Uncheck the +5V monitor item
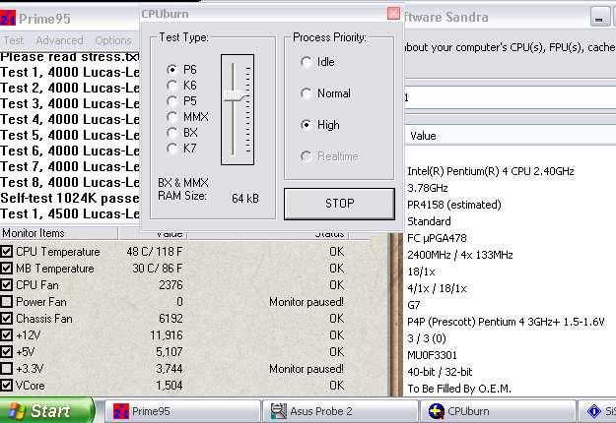 6,351
